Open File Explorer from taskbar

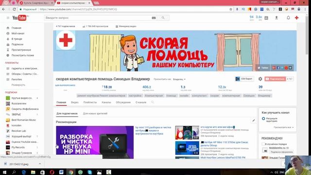point(33,172)
